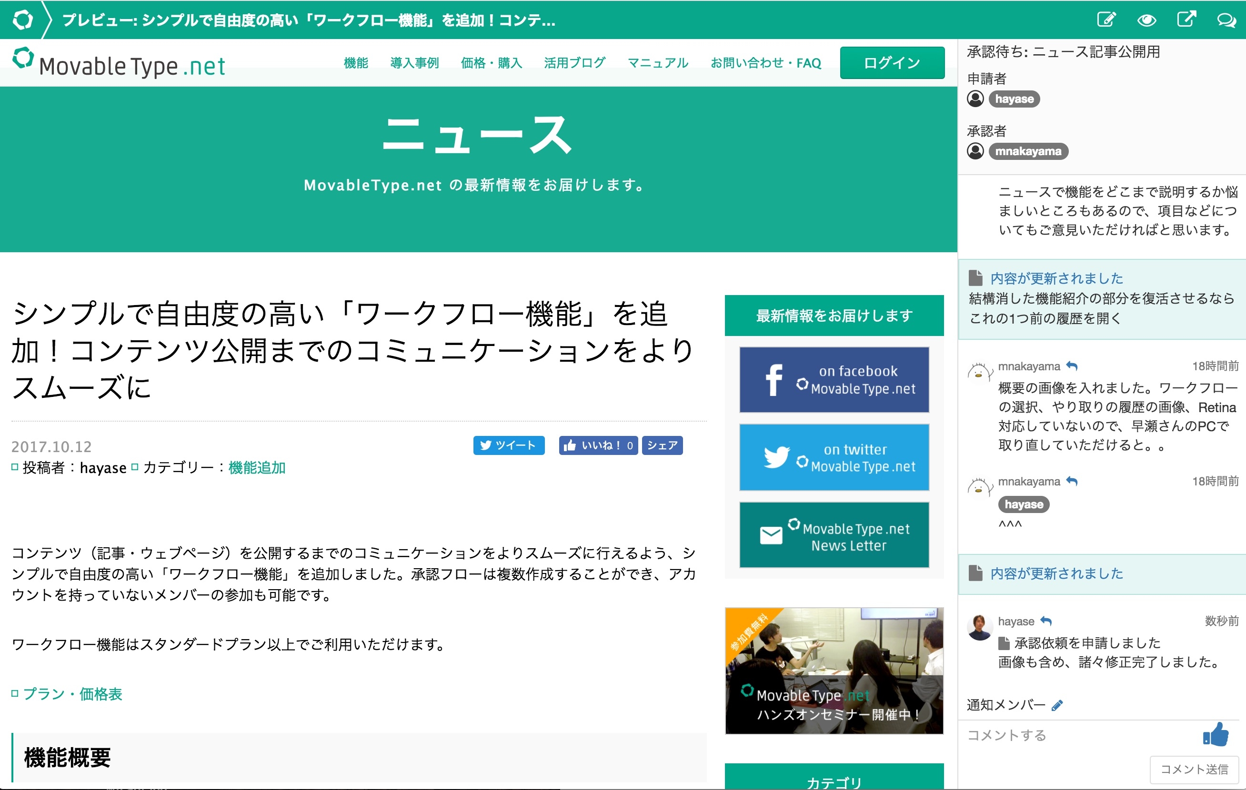
Task: Go to 価格・購入 page
Action: tap(492, 63)
